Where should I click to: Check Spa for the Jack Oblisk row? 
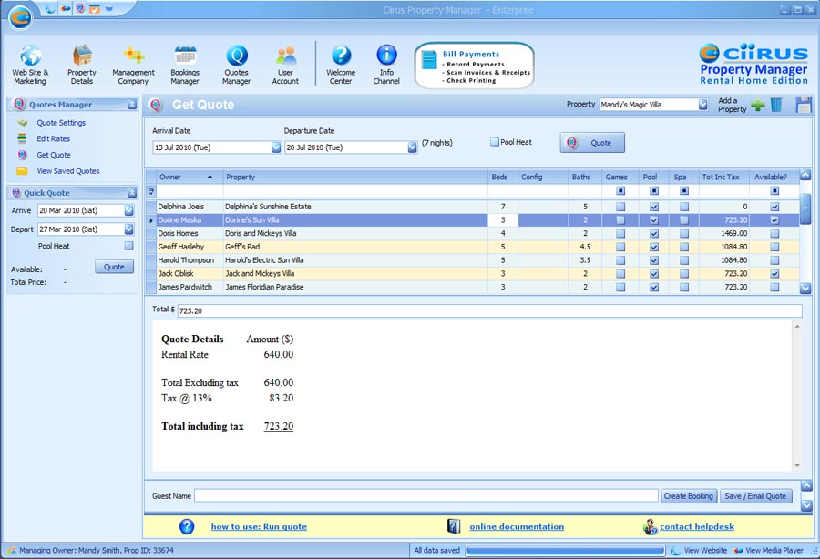(x=684, y=274)
